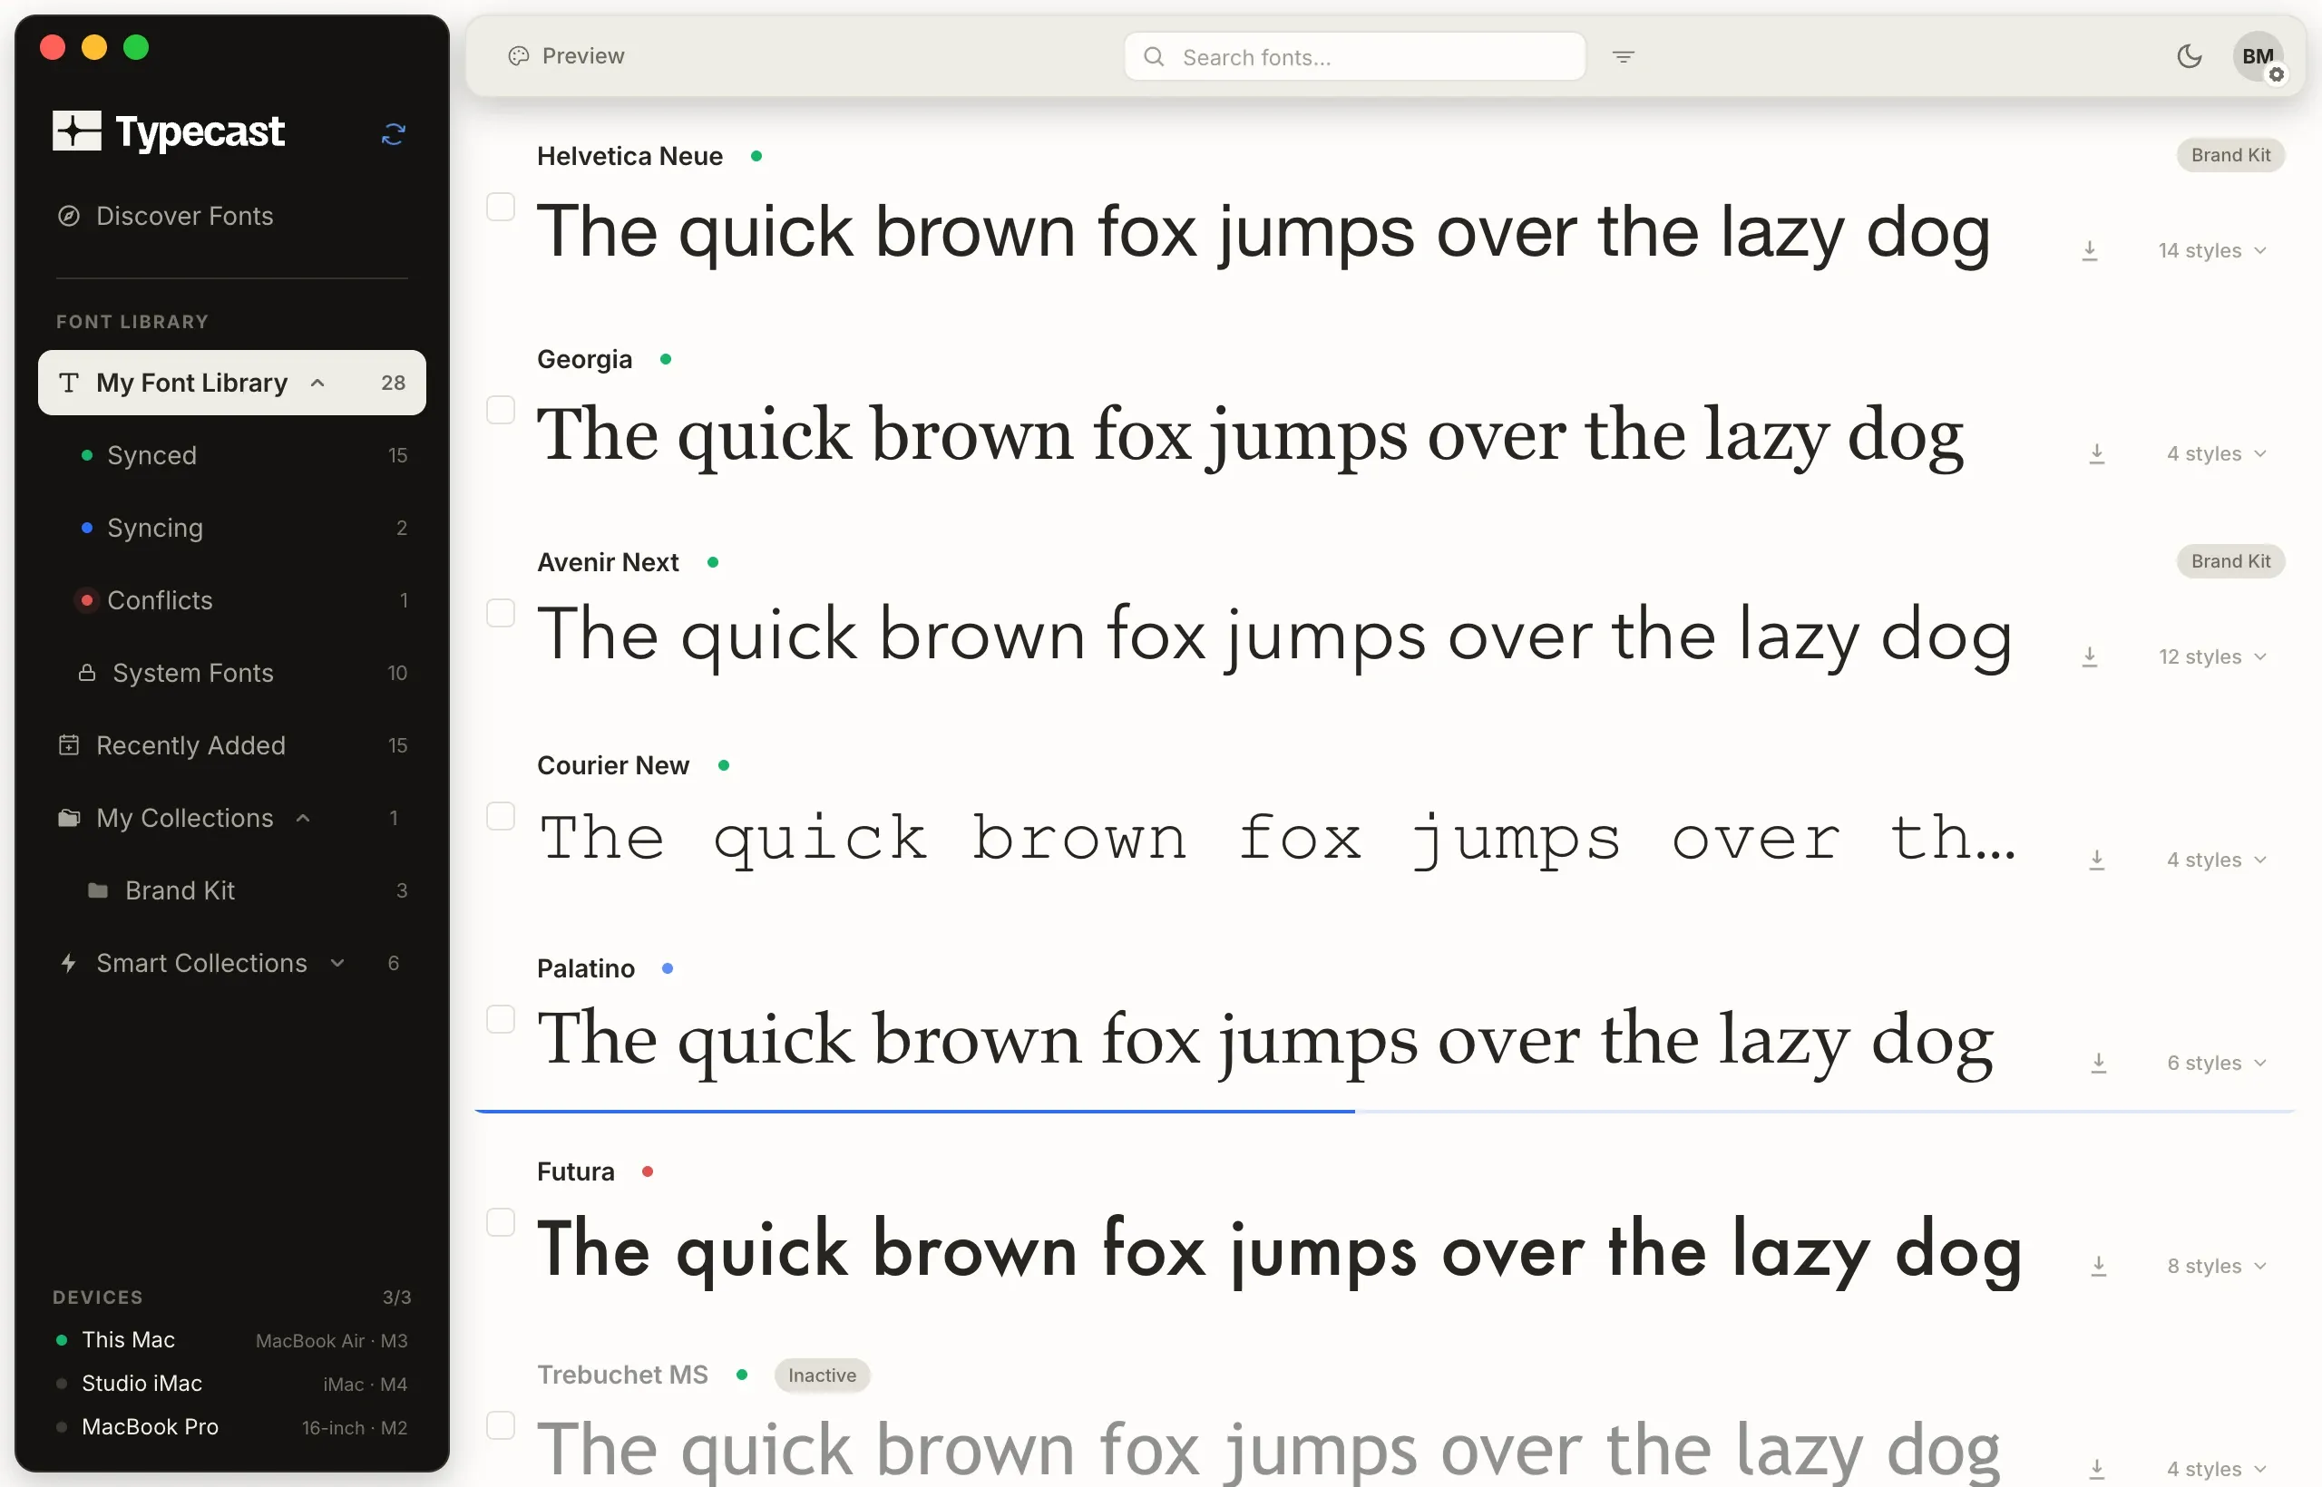This screenshot has width=2322, height=1487.
Task: Toggle dark mode with the moon icon
Action: tap(2189, 56)
